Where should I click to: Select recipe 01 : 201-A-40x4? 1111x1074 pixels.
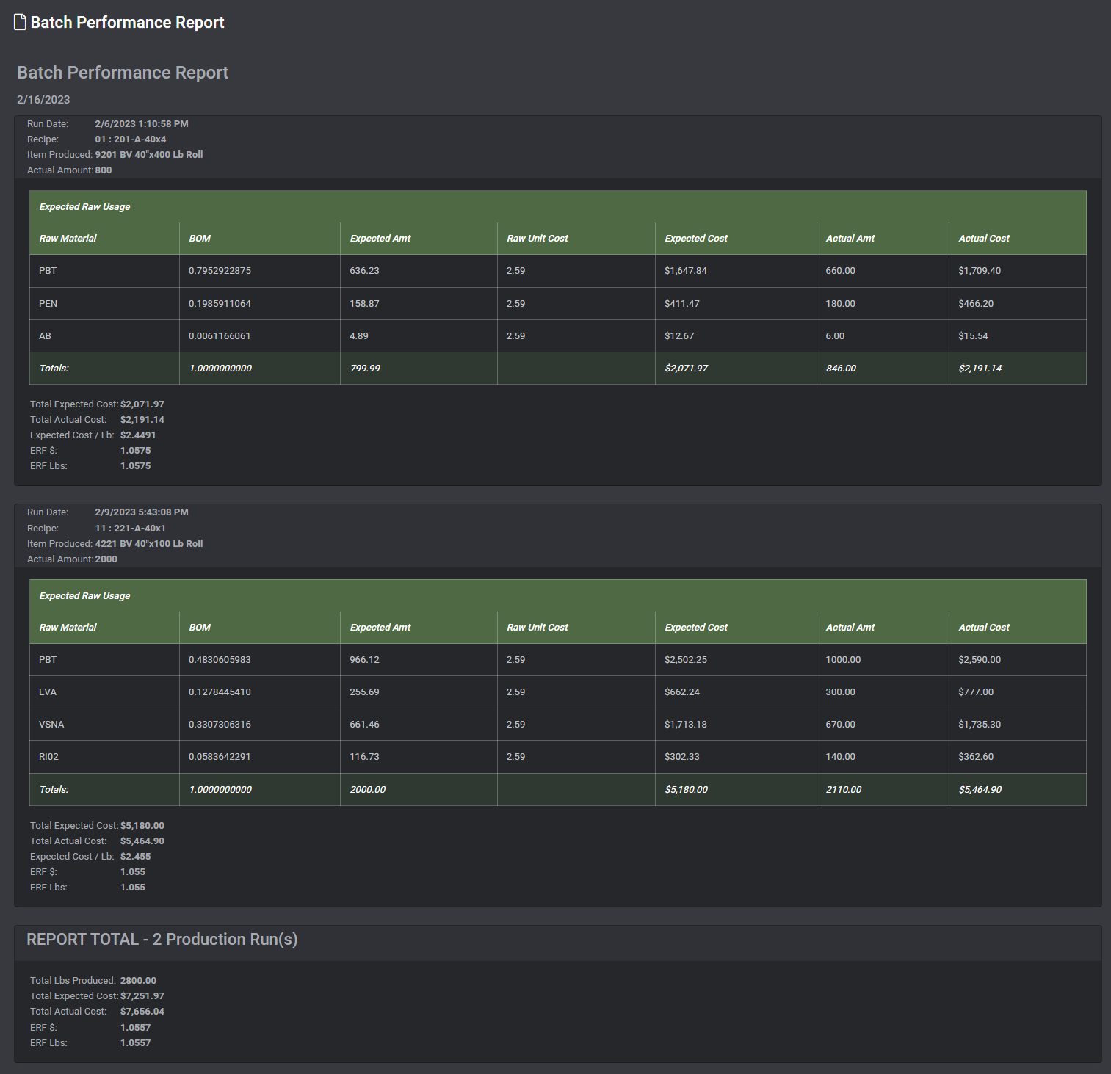point(130,139)
